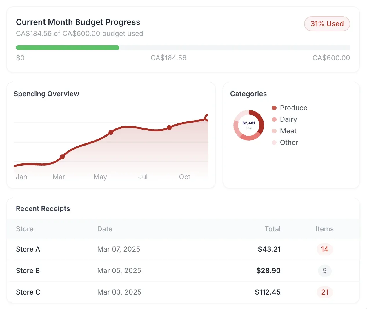Toggle the Dairy category visibility in legend
367x309 pixels.
[288, 119]
